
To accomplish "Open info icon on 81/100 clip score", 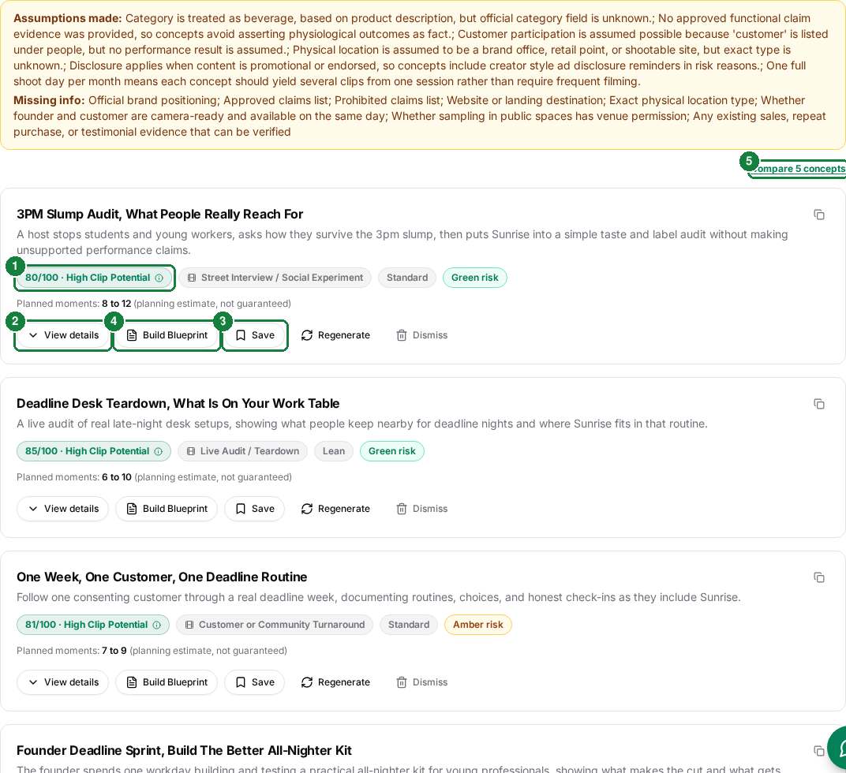I will tap(156, 625).
